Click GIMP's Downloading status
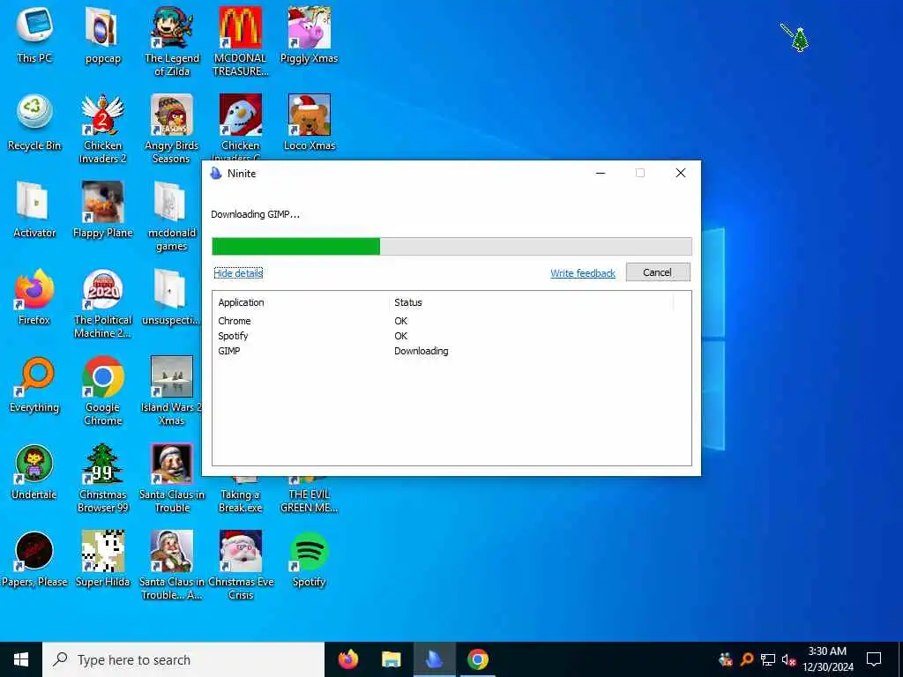Image resolution: width=903 pixels, height=677 pixels. tap(421, 351)
